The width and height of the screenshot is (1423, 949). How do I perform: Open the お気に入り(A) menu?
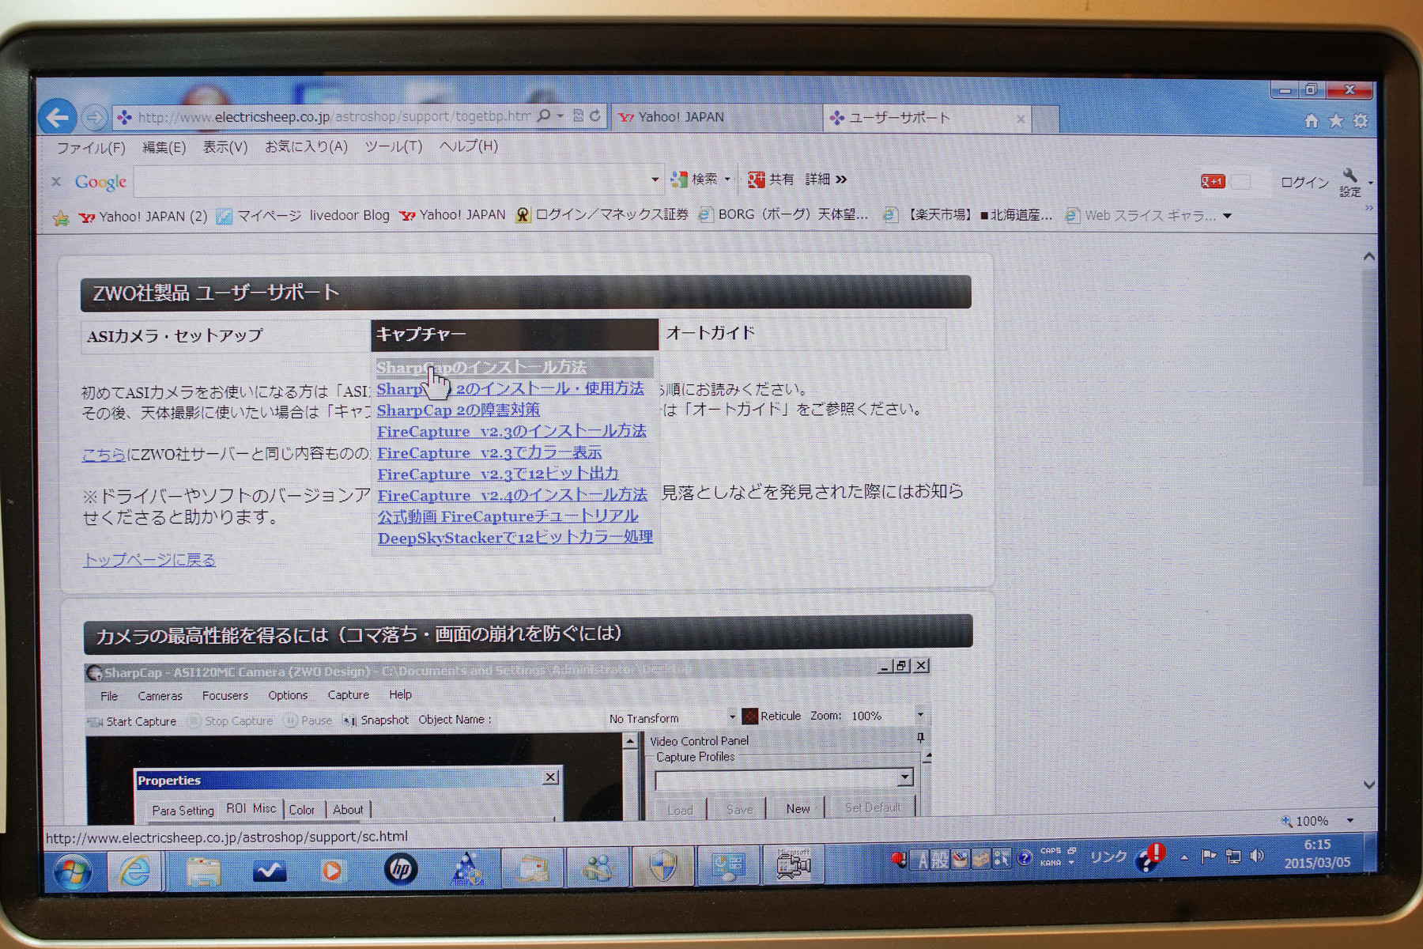[x=306, y=146]
